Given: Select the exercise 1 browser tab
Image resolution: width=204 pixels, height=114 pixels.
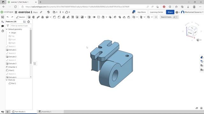Looking at the screenshot, I should (x=22, y=2).
